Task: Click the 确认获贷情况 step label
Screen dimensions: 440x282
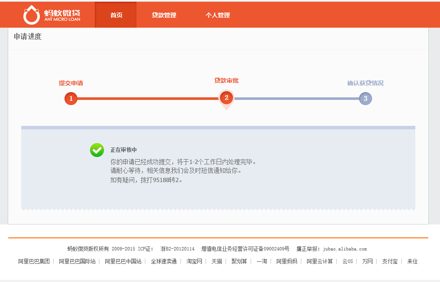Action: click(x=365, y=83)
